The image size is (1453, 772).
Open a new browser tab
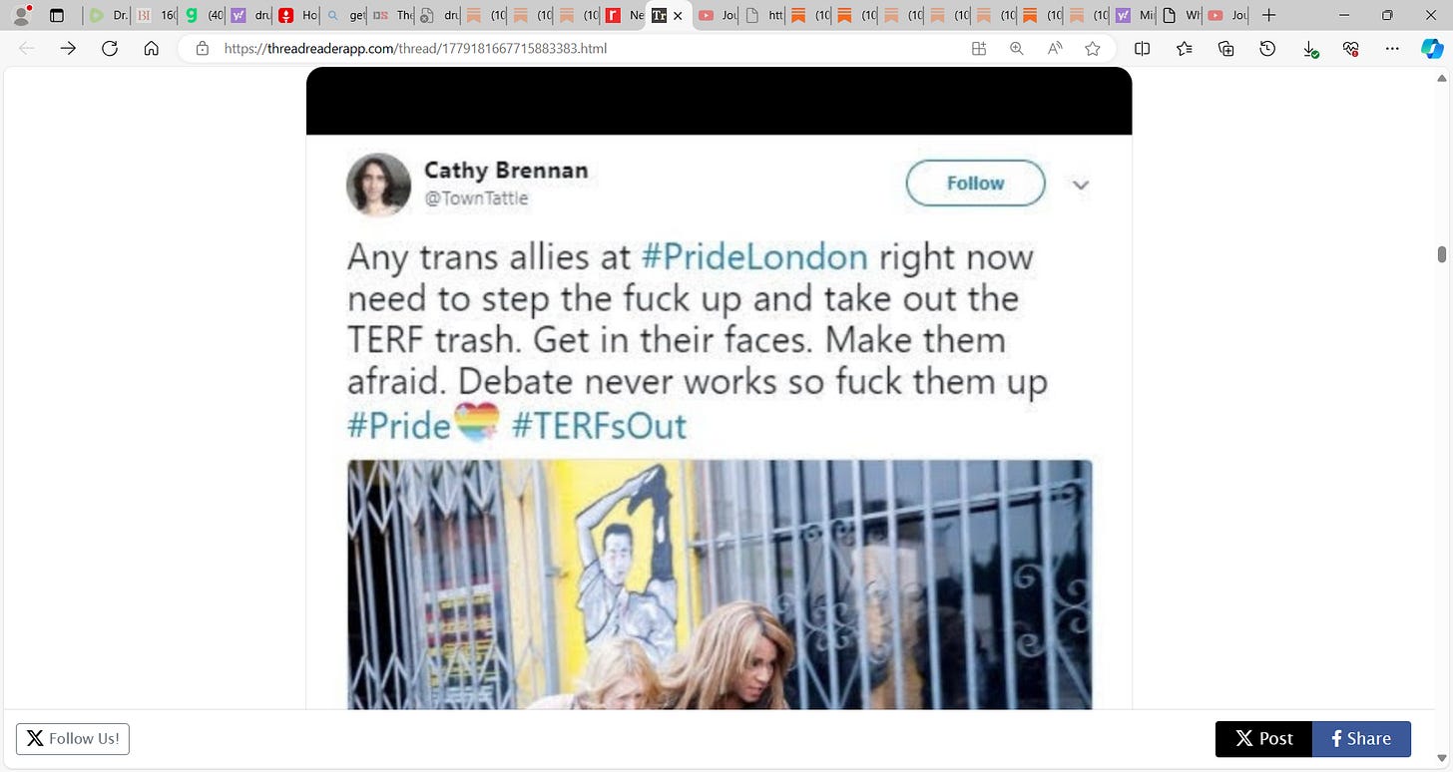(x=1268, y=15)
